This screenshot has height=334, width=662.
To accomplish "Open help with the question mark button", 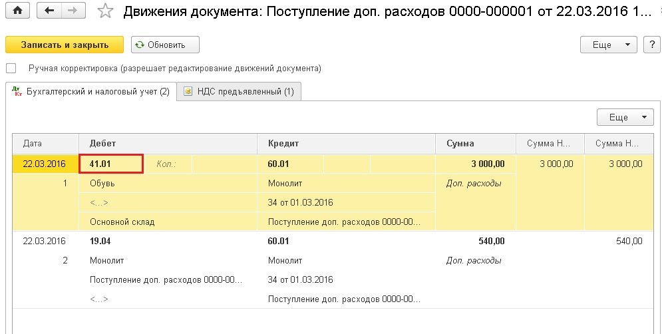I will tap(652, 45).
